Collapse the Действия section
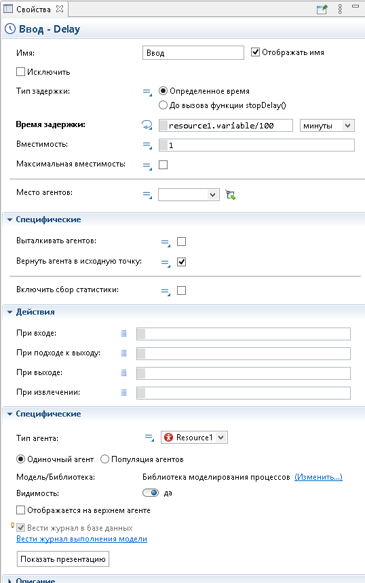 [10, 313]
